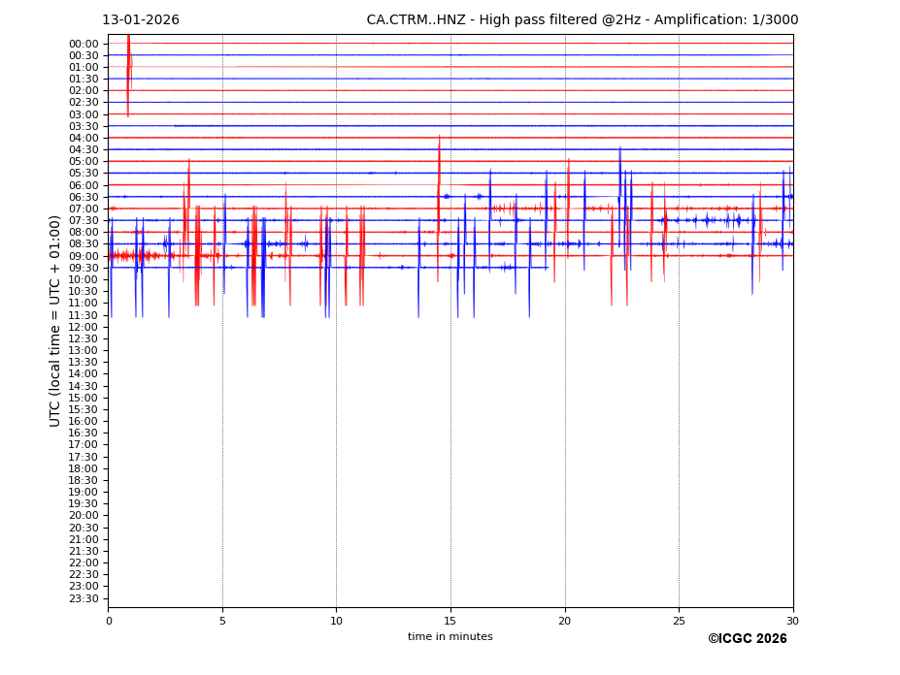Click the 06:30 time tick label
Screen dimensions: 900x675
[x=83, y=197]
